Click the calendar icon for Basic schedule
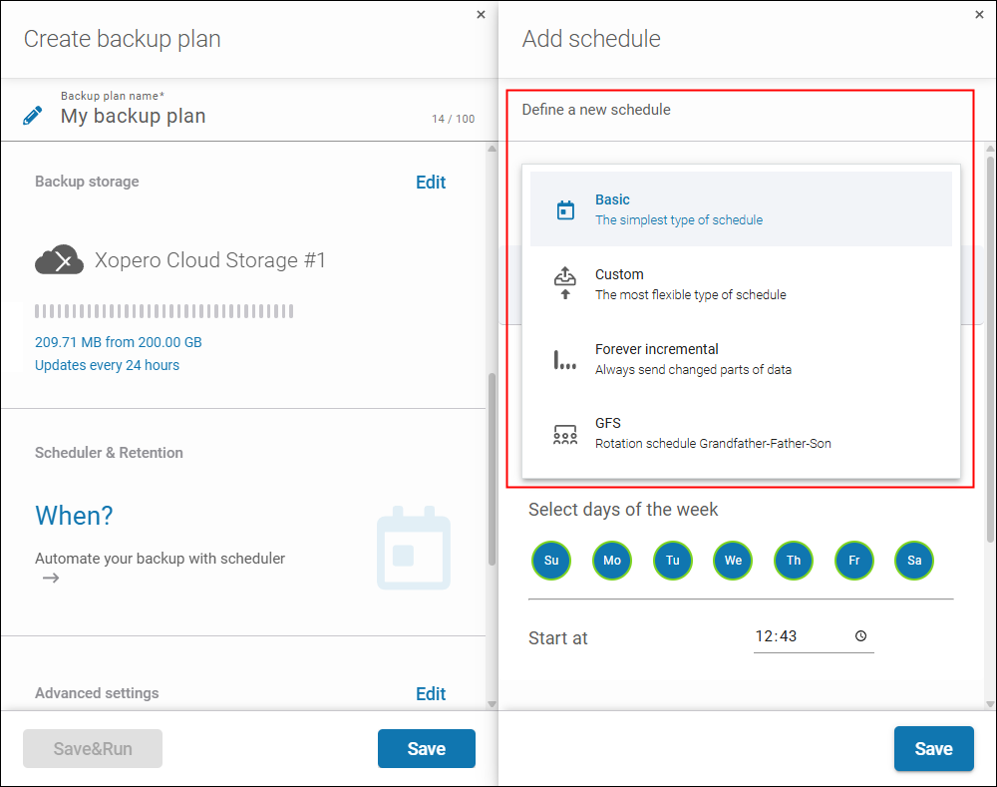 [x=565, y=209]
